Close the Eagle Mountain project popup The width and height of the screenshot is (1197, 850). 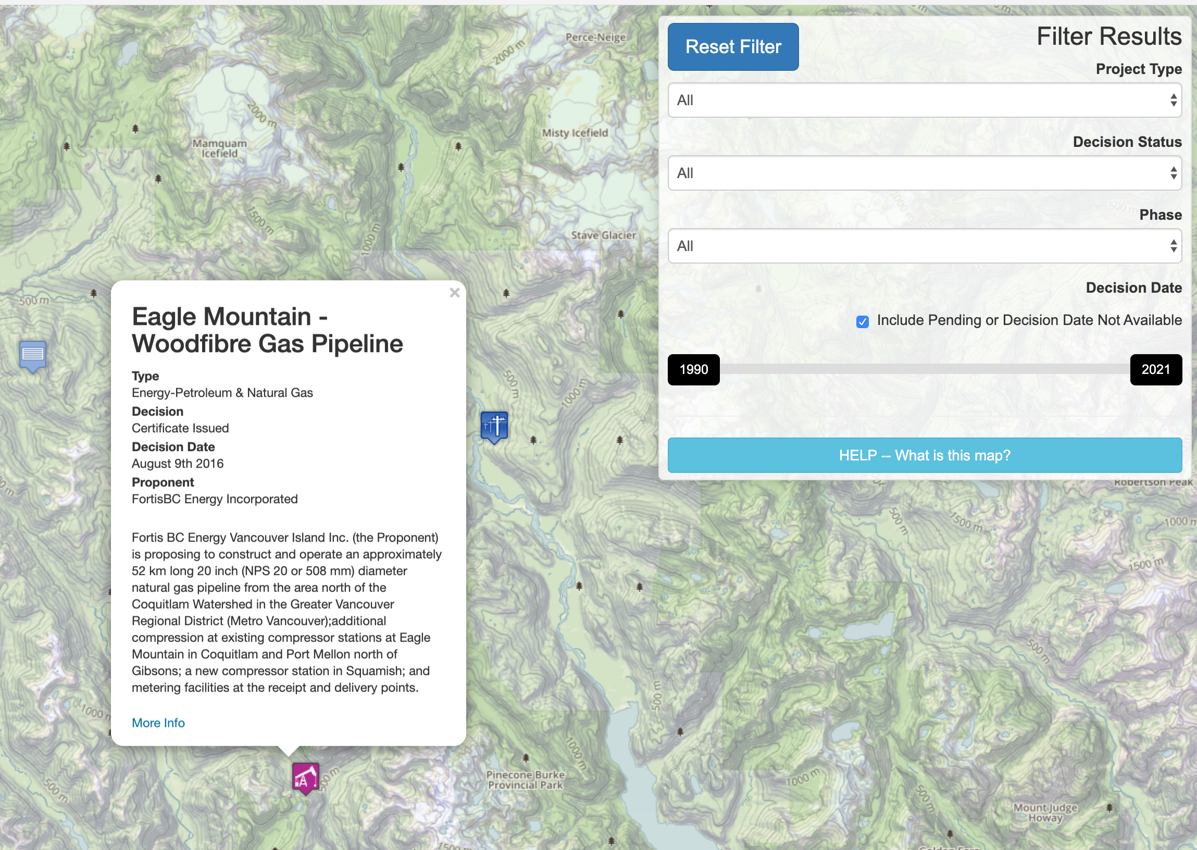click(454, 293)
